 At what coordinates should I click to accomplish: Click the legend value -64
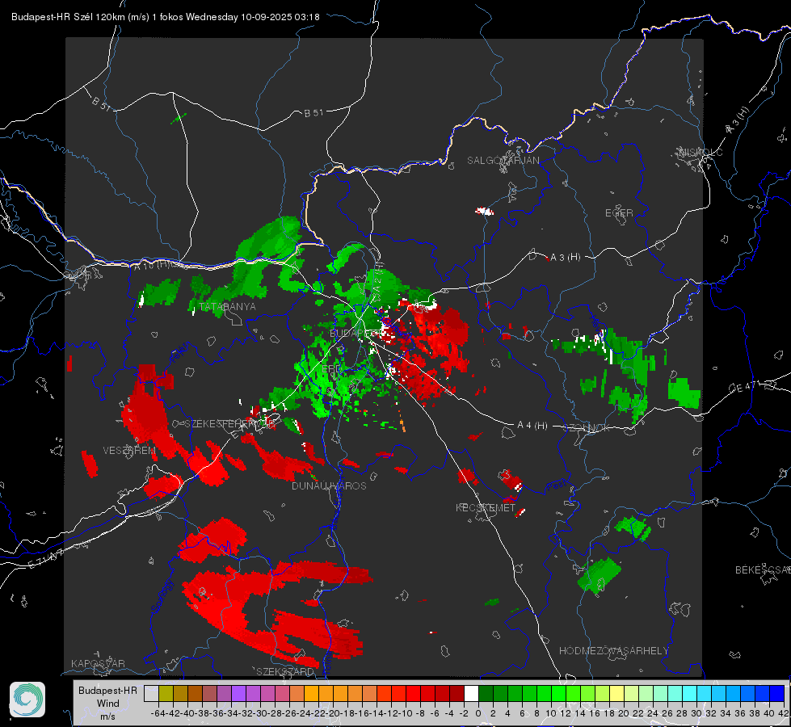158,713
